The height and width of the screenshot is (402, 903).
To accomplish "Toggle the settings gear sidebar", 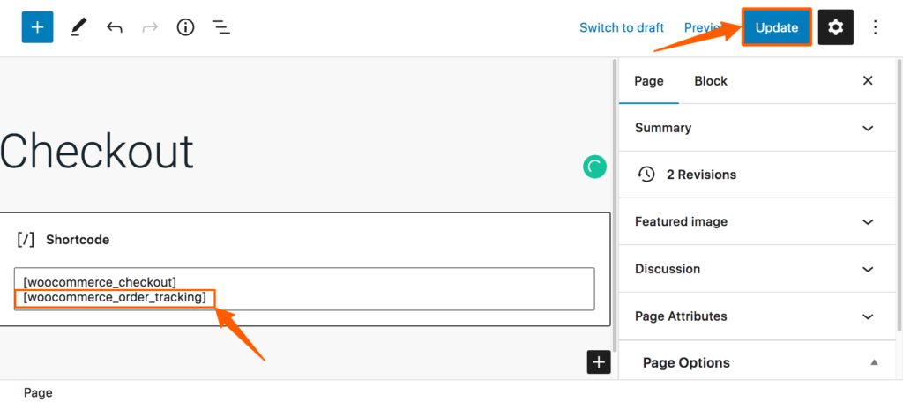I will tap(836, 27).
